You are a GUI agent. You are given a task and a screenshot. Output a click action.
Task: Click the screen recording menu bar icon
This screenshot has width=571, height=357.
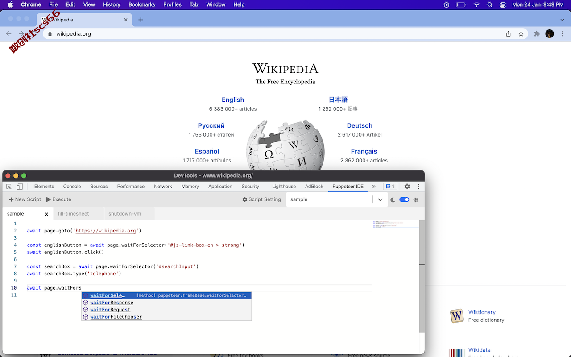click(x=447, y=4)
